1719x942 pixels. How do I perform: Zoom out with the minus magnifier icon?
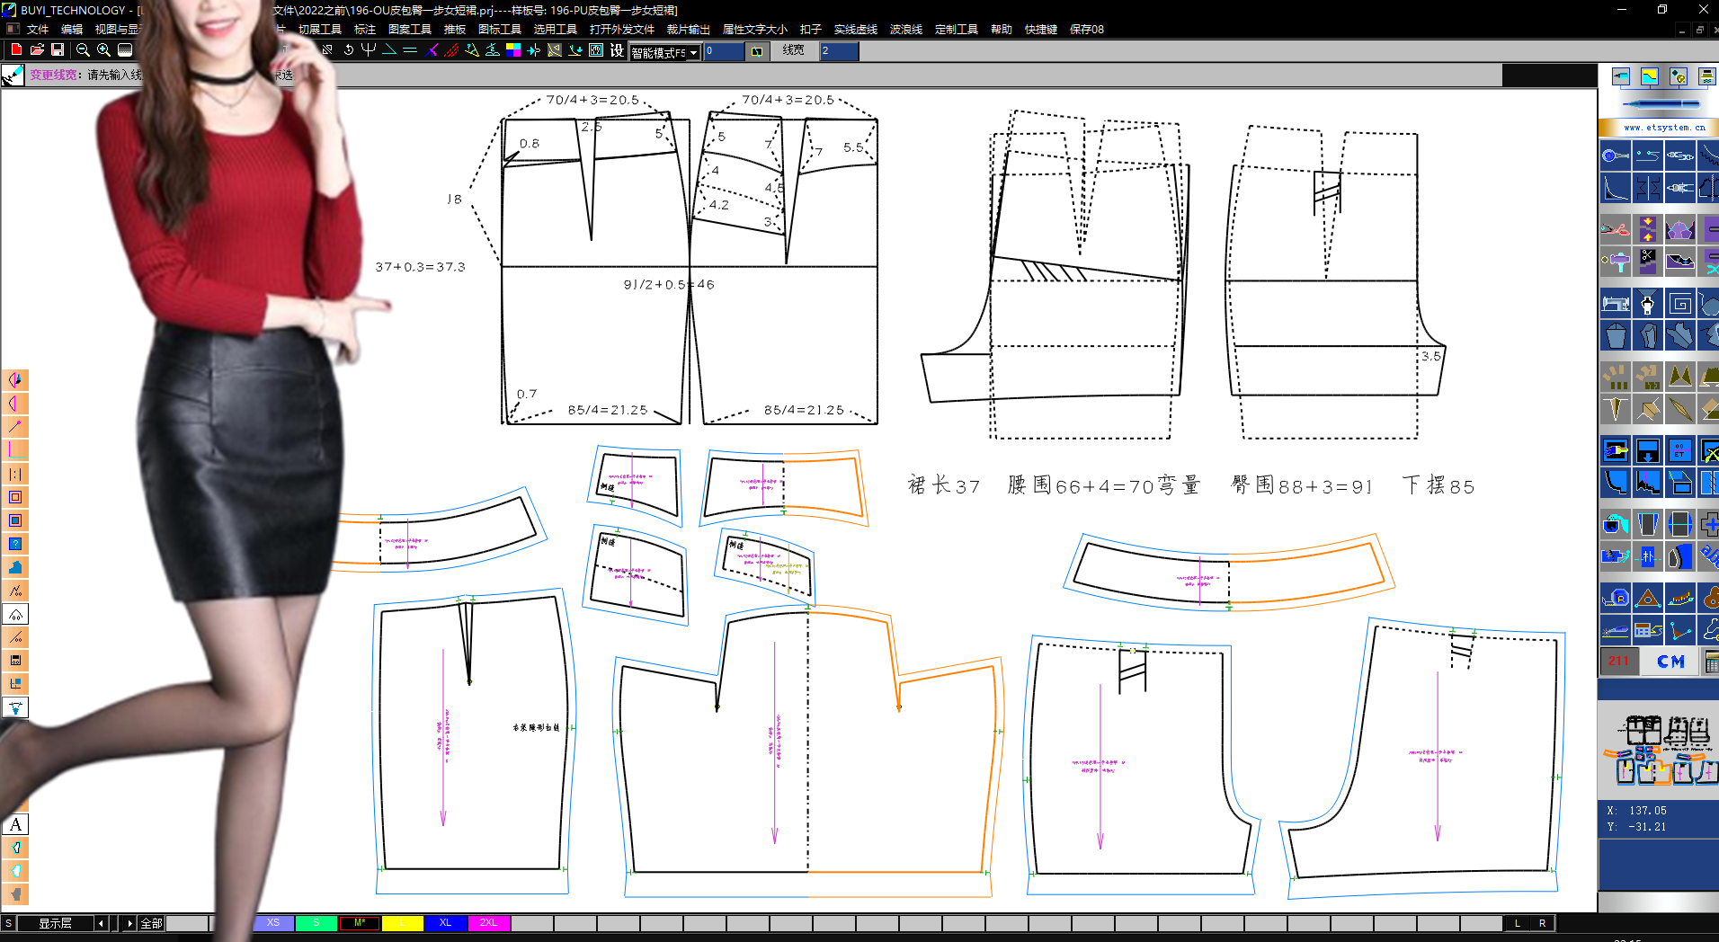[x=83, y=50]
